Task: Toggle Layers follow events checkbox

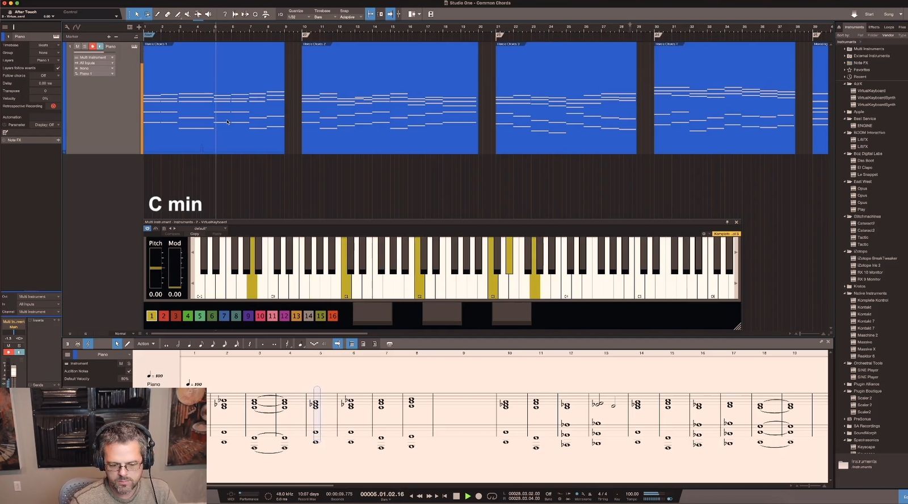Action: pos(57,68)
